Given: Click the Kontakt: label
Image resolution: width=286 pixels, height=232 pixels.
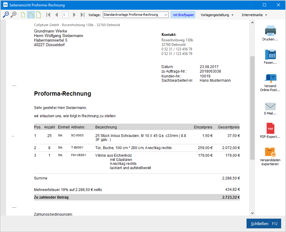Looking at the screenshot, I should [x=169, y=35].
